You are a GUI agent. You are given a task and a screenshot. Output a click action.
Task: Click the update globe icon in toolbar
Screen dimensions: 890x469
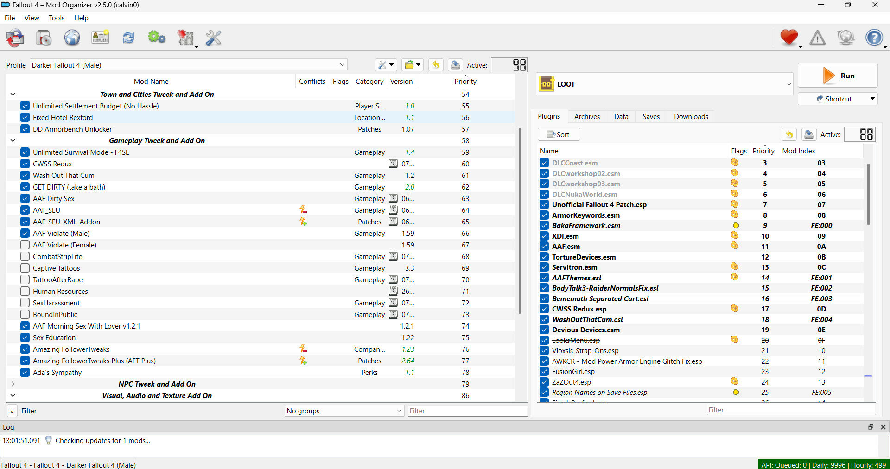(x=845, y=38)
